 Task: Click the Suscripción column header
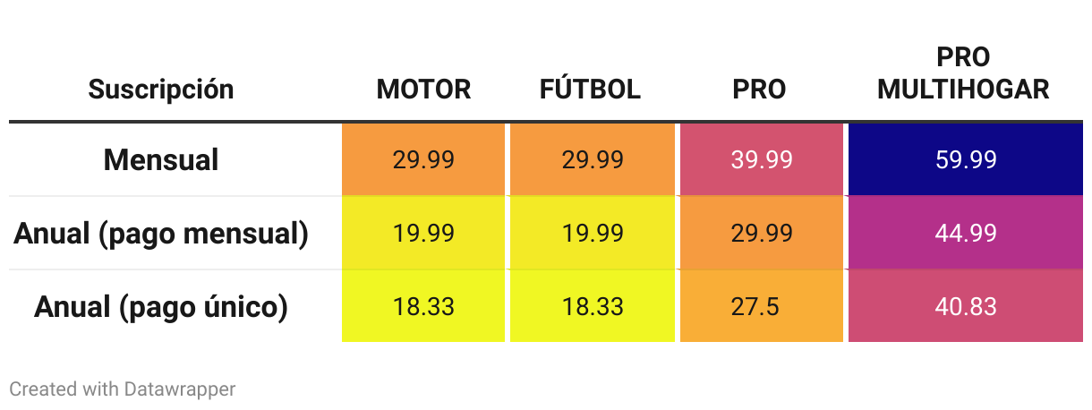(161, 89)
